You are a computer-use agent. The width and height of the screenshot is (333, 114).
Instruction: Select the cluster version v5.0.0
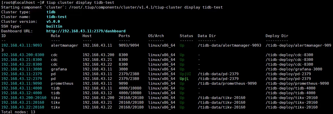click(53, 22)
